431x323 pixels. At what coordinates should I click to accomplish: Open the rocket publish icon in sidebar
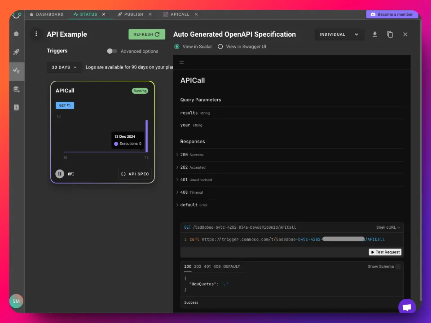pos(17,52)
